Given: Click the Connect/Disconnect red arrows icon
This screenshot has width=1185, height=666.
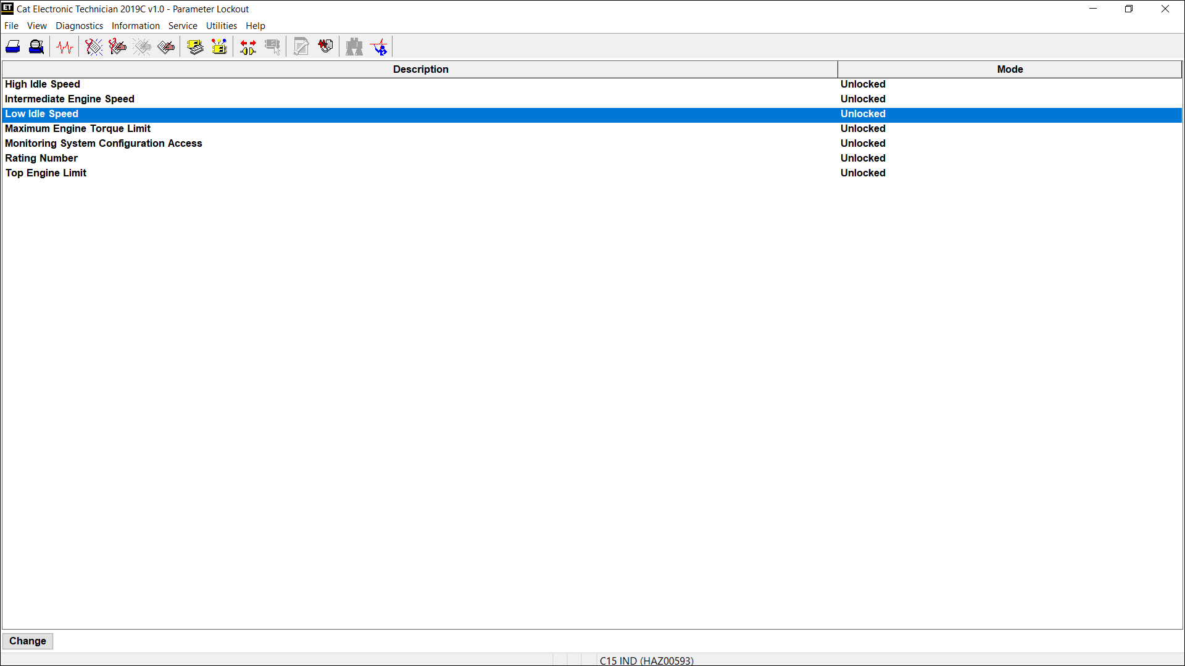Looking at the screenshot, I should coord(248,47).
